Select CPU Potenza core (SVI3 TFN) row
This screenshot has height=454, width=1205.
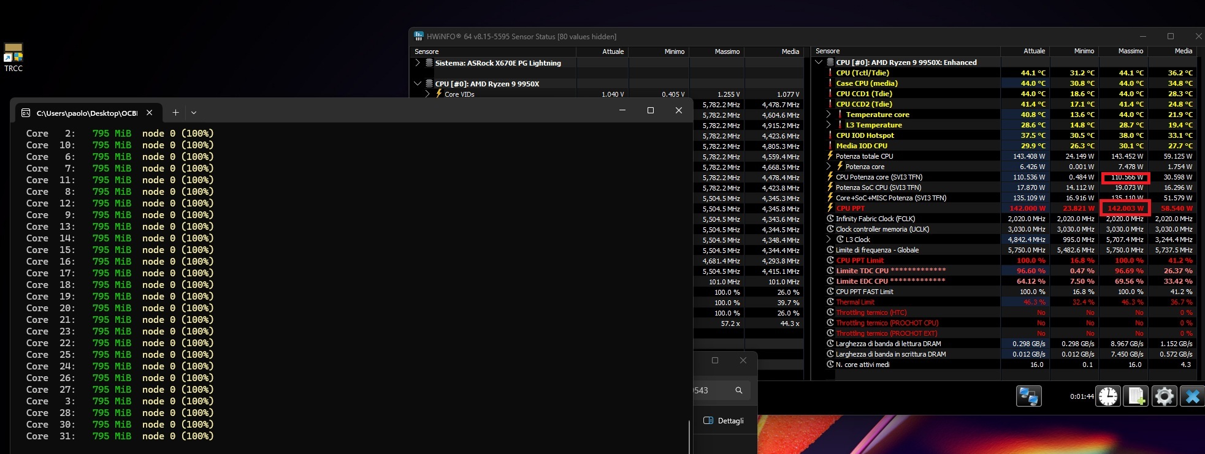[x=1009, y=177]
